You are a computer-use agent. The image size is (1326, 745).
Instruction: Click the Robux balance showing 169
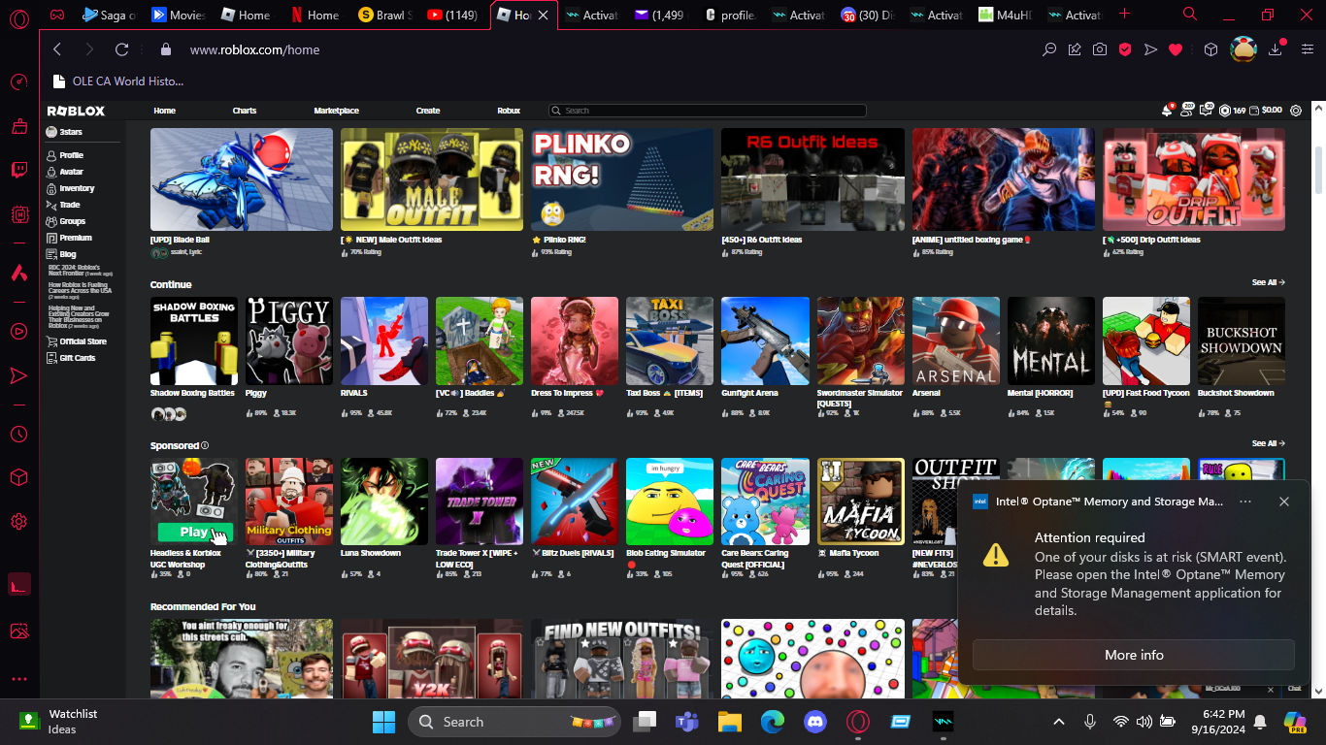pos(1232,111)
